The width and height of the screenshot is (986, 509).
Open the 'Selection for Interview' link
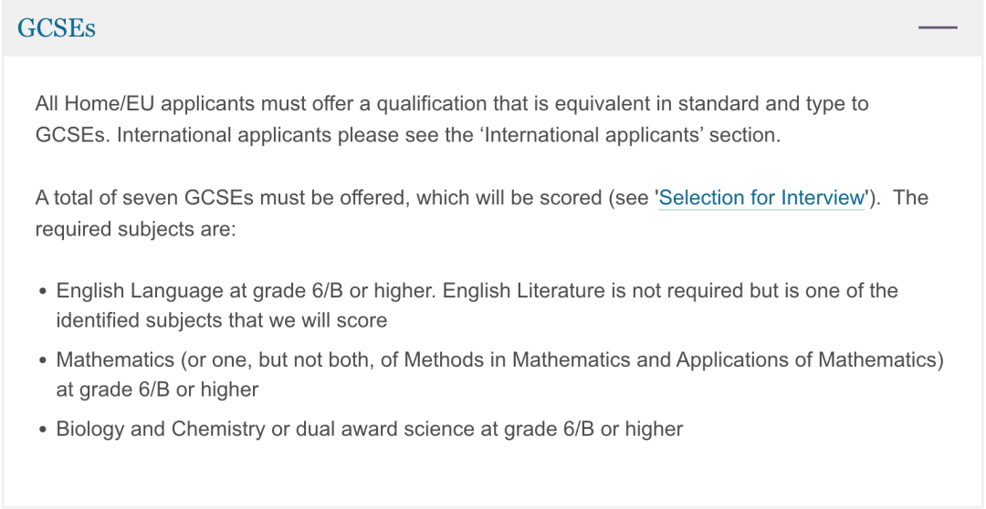[761, 198]
